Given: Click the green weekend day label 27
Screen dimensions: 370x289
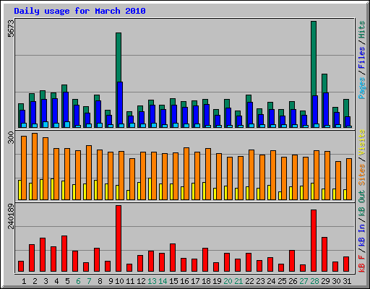Looking at the screenshot, I should coord(304,281).
